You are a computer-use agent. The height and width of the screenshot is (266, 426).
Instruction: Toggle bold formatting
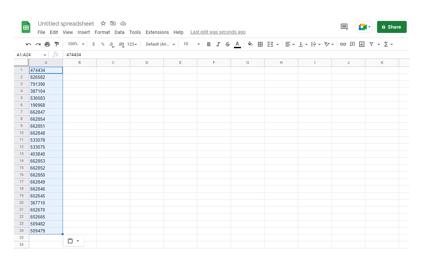209,44
